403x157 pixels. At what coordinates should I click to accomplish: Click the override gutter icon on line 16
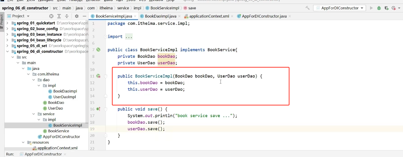pos(98,109)
